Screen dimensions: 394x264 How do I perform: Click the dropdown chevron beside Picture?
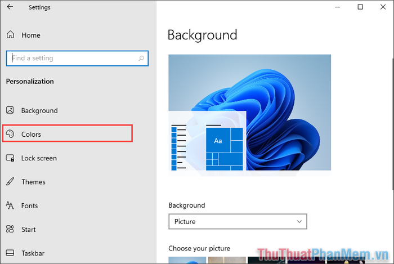pos(299,221)
